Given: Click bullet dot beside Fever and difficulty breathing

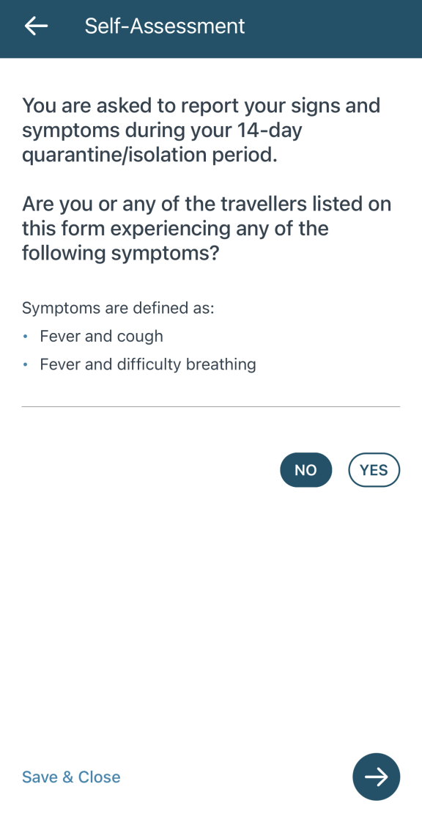Looking at the screenshot, I should (x=26, y=365).
